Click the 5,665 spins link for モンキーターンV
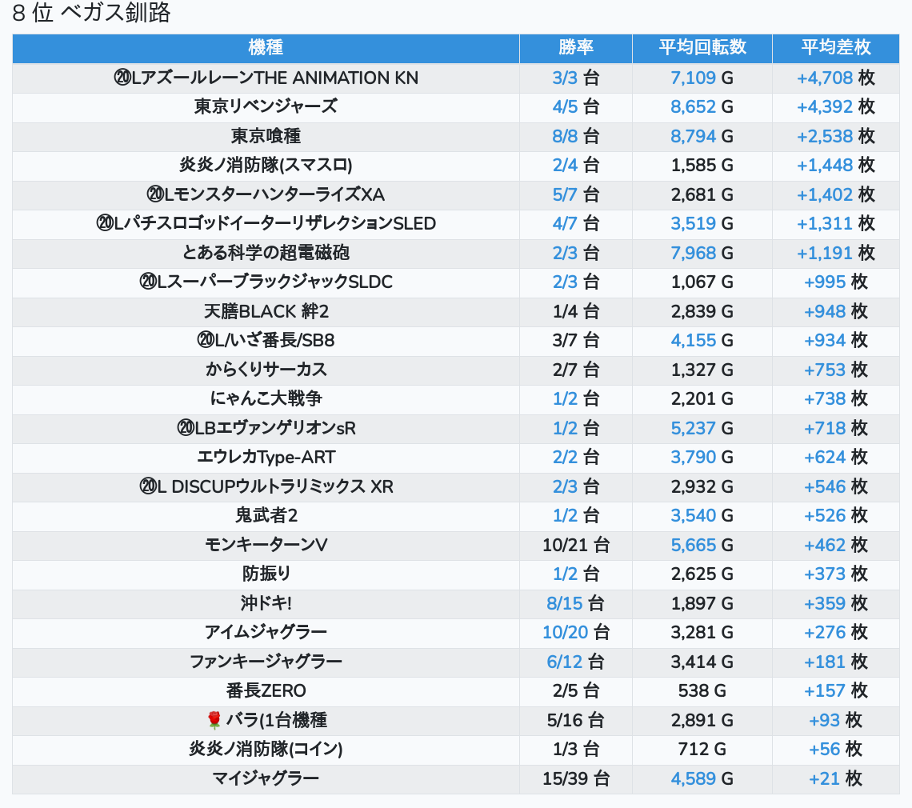The width and height of the screenshot is (912, 808). [x=693, y=545]
